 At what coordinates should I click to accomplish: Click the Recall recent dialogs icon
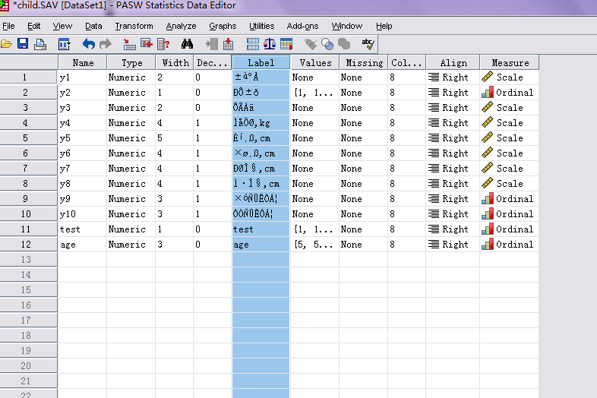[x=64, y=44]
